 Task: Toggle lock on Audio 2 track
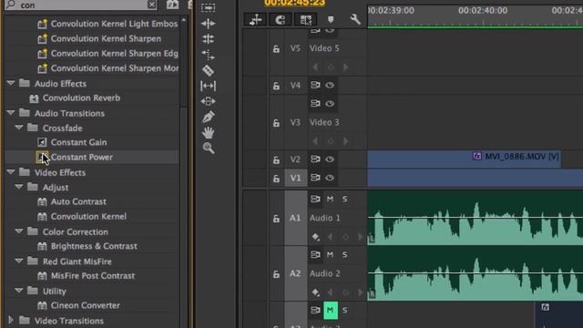276,274
